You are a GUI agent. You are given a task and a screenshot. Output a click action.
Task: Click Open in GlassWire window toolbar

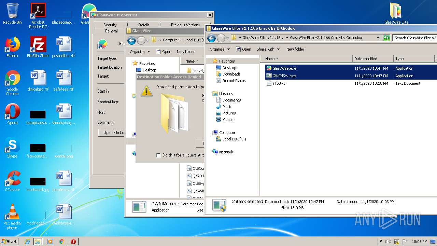point(164,52)
